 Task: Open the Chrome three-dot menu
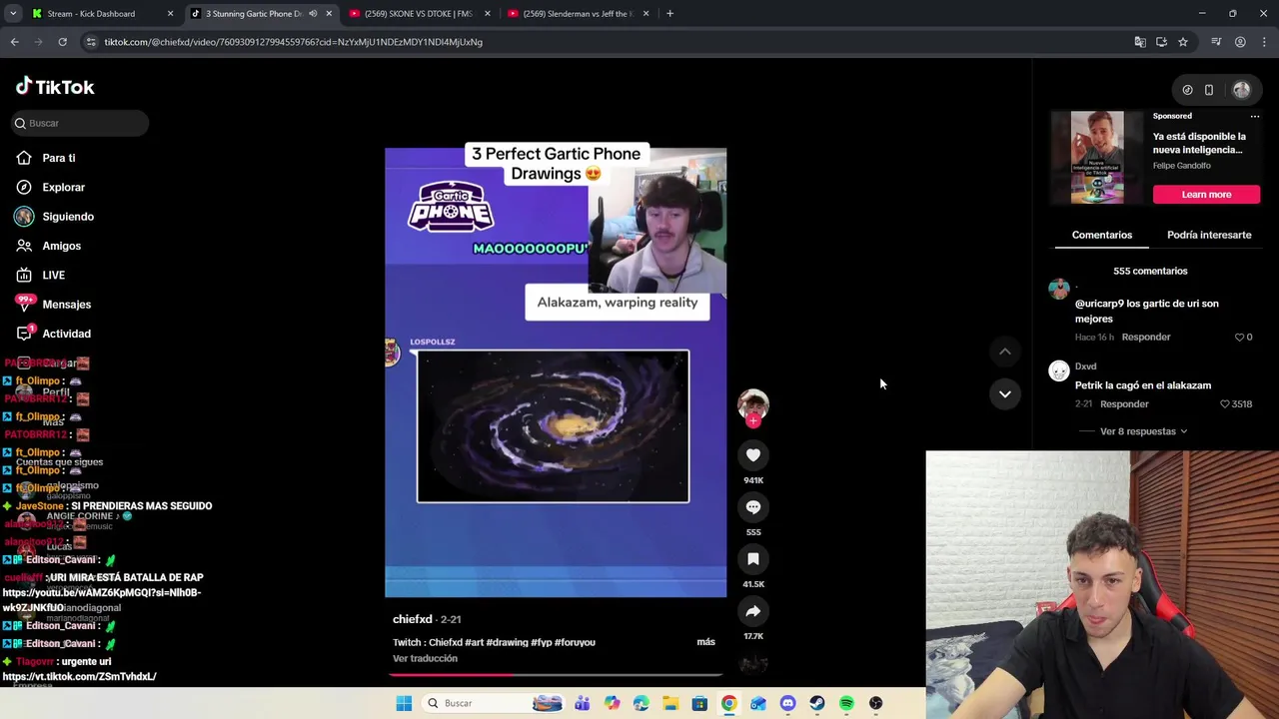tap(1264, 42)
